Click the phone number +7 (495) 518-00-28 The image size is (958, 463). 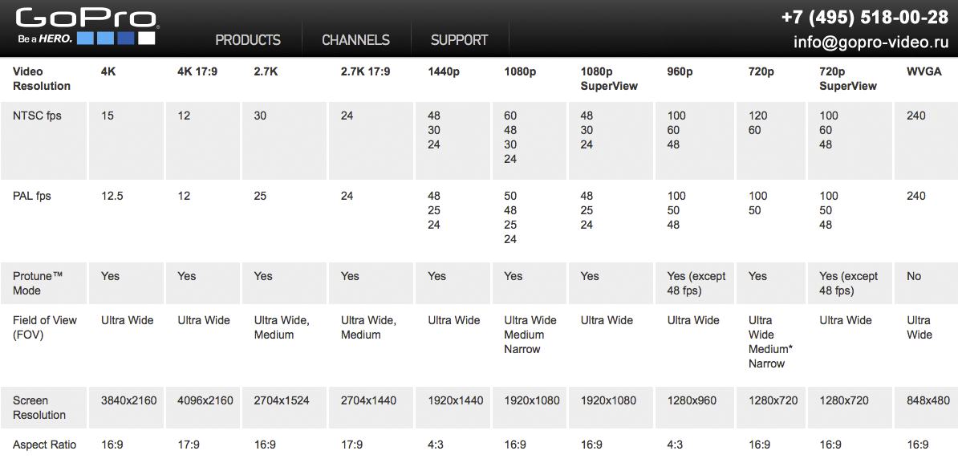pyautogui.click(x=864, y=18)
